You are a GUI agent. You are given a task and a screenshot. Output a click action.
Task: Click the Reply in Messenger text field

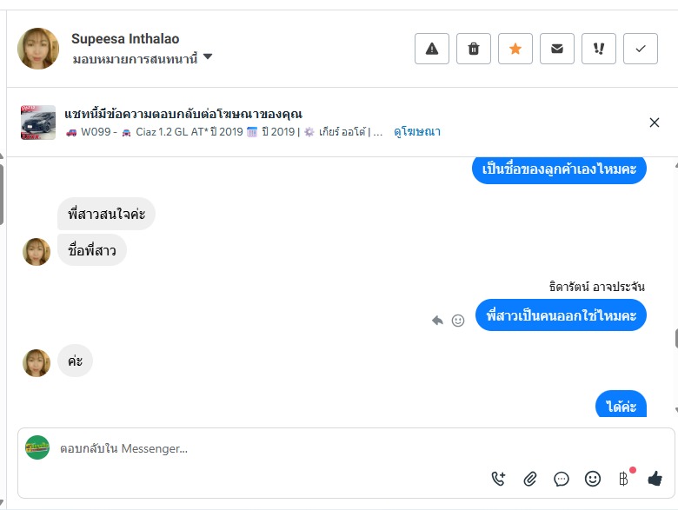pos(261,448)
